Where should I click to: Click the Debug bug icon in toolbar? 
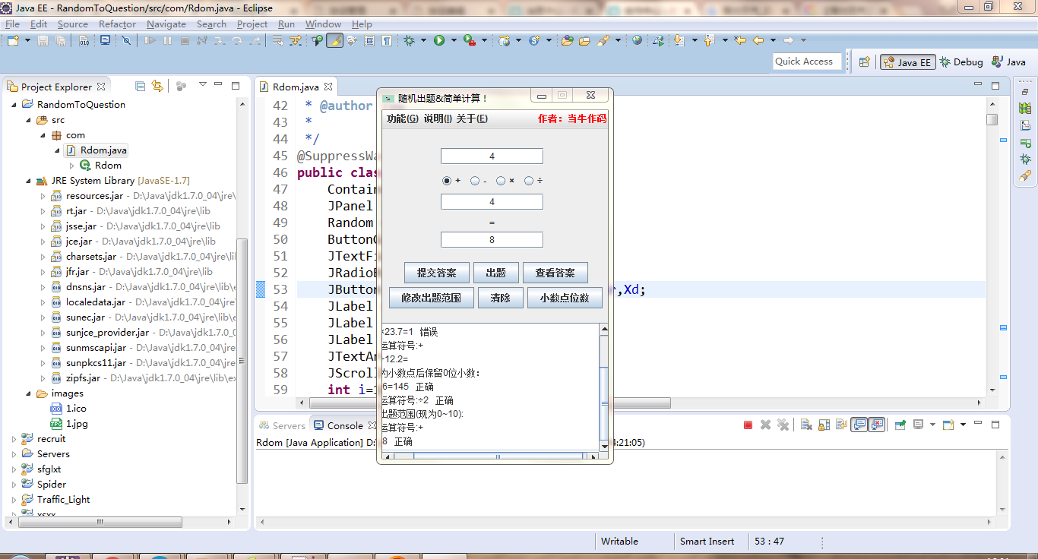click(x=410, y=41)
